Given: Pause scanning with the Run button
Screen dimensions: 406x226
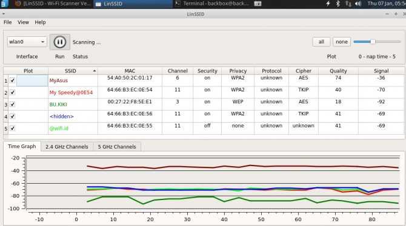Looking at the screenshot, I should pos(60,42).
